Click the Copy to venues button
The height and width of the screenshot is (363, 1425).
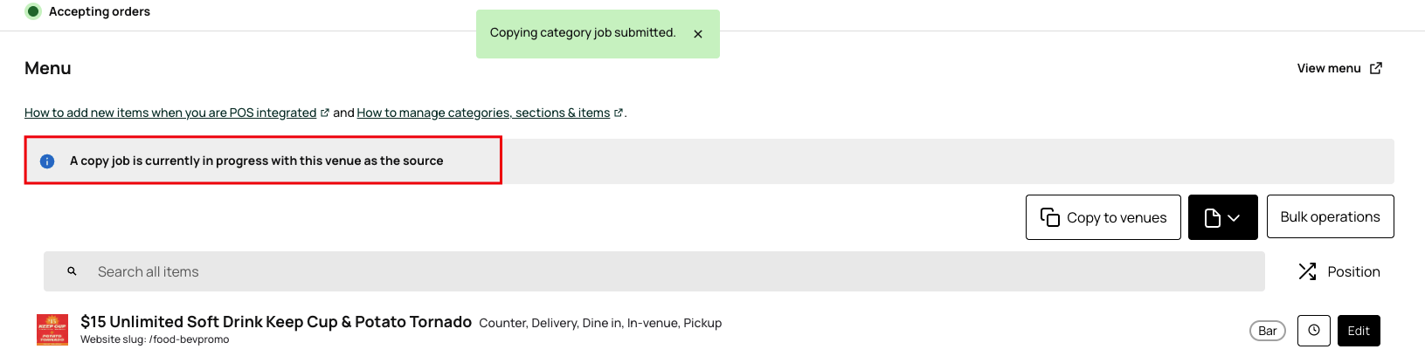1103,217
